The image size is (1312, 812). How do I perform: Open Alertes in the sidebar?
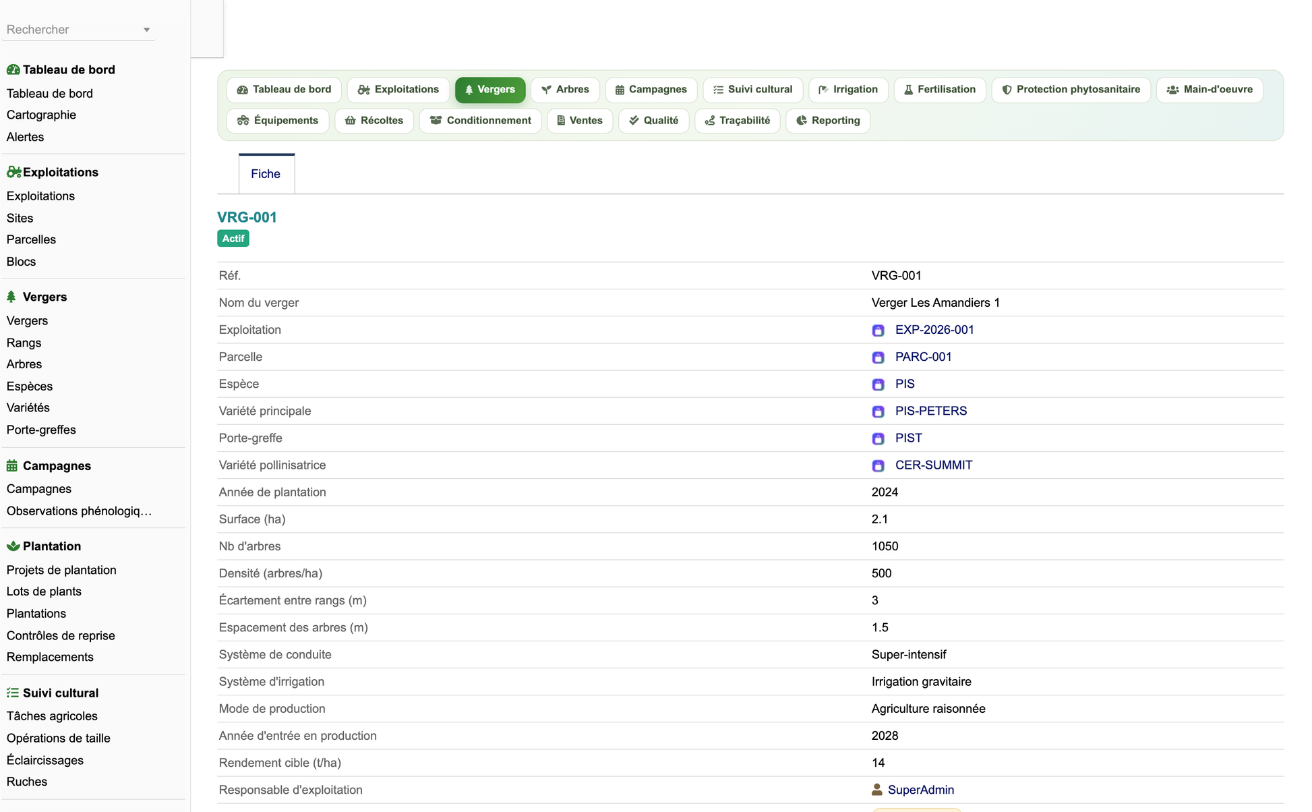(25, 137)
